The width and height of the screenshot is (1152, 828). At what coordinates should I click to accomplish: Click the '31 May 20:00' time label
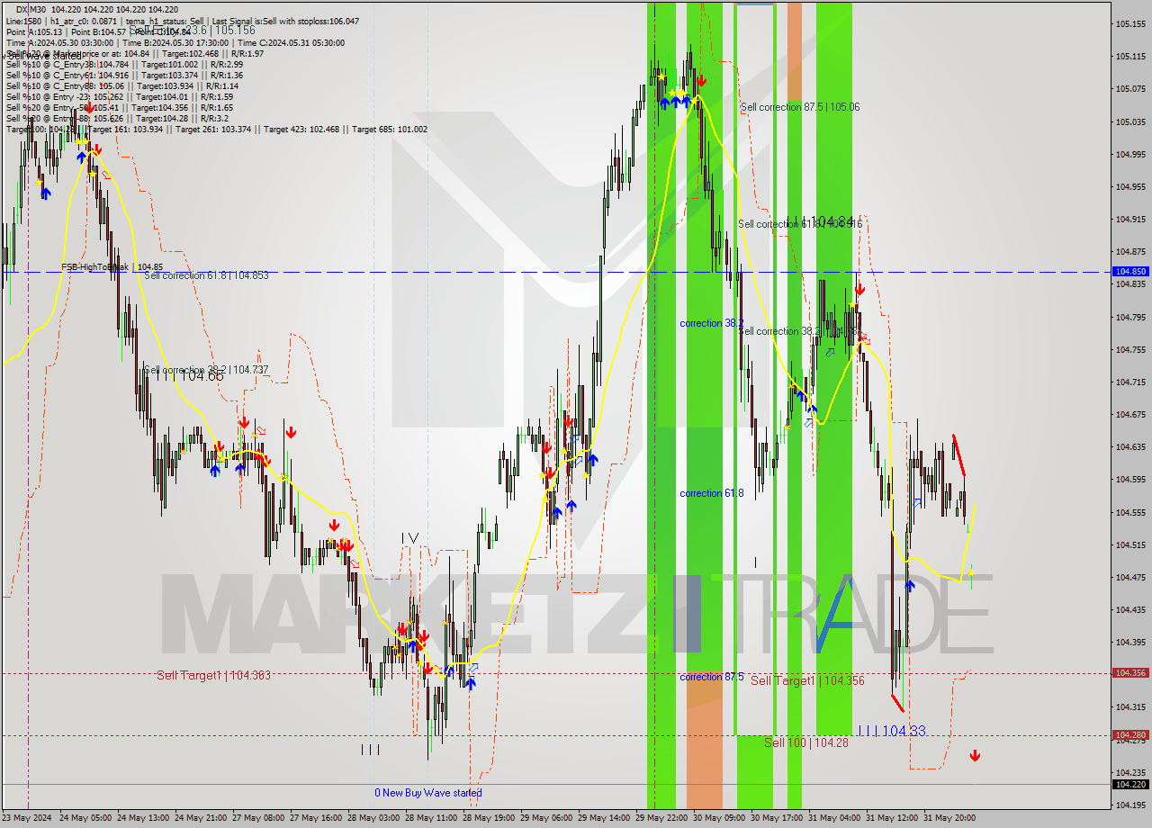[949, 818]
